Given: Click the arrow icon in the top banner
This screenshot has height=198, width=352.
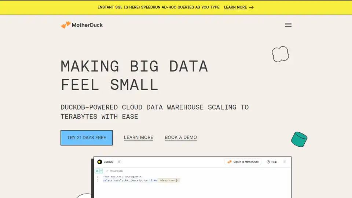Looking at the screenshot, I should pyautogui.click(x=252, y=7).
